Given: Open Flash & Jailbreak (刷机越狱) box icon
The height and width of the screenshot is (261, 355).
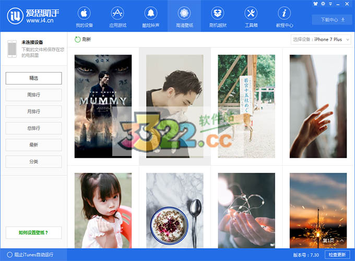Looking at the screenshot, I should point(218,14).
